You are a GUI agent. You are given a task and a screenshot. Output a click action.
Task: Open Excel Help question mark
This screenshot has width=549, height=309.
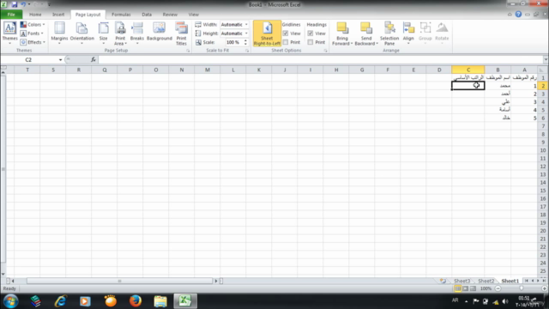pos(518,15)
